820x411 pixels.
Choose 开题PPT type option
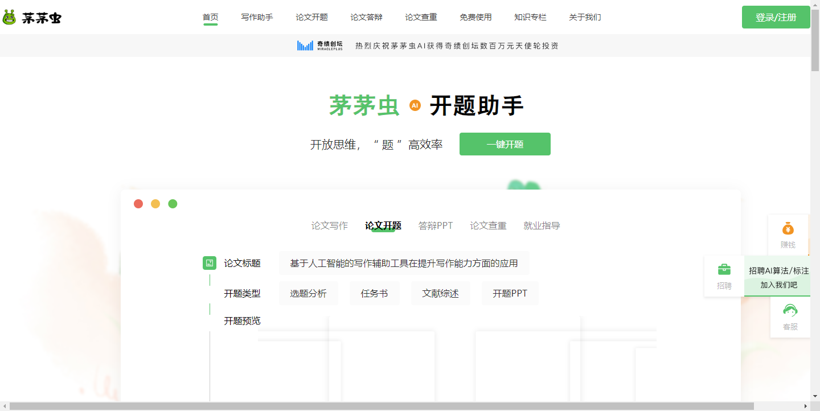pyautogui.click(x=510, y=293)
